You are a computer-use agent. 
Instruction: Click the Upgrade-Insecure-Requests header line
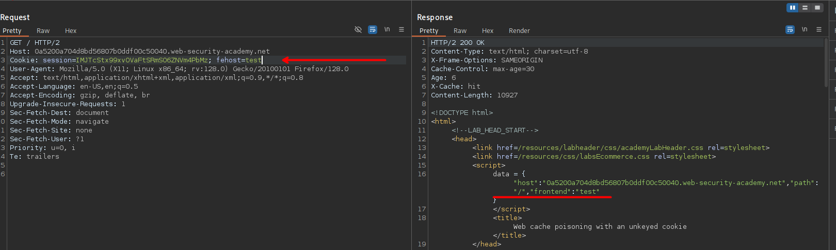point(68,104)
